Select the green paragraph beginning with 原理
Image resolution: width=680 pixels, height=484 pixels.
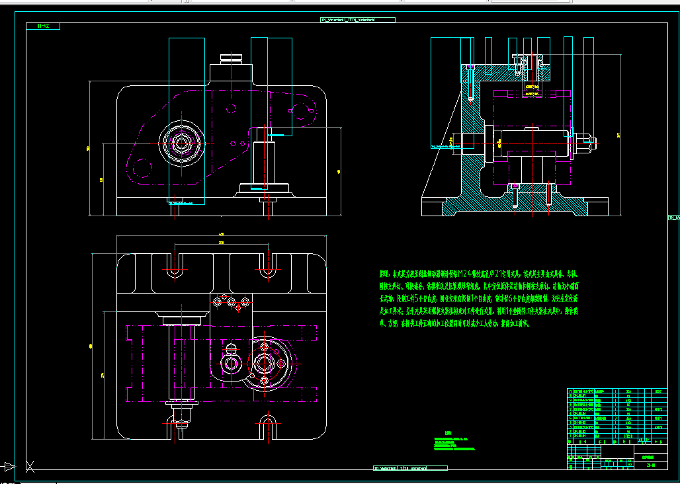480,299
